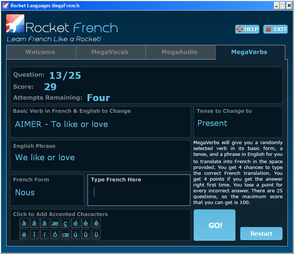Insert the ï diaeresis character
Screen dimensions: 294x254
45,234
